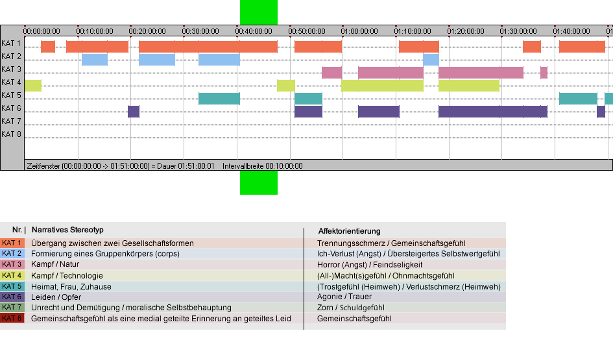This screenshot has width=613, height=344.
Task: Select the longest orange KAT 1 segment ending at 00:47
Action: point(208,47)
